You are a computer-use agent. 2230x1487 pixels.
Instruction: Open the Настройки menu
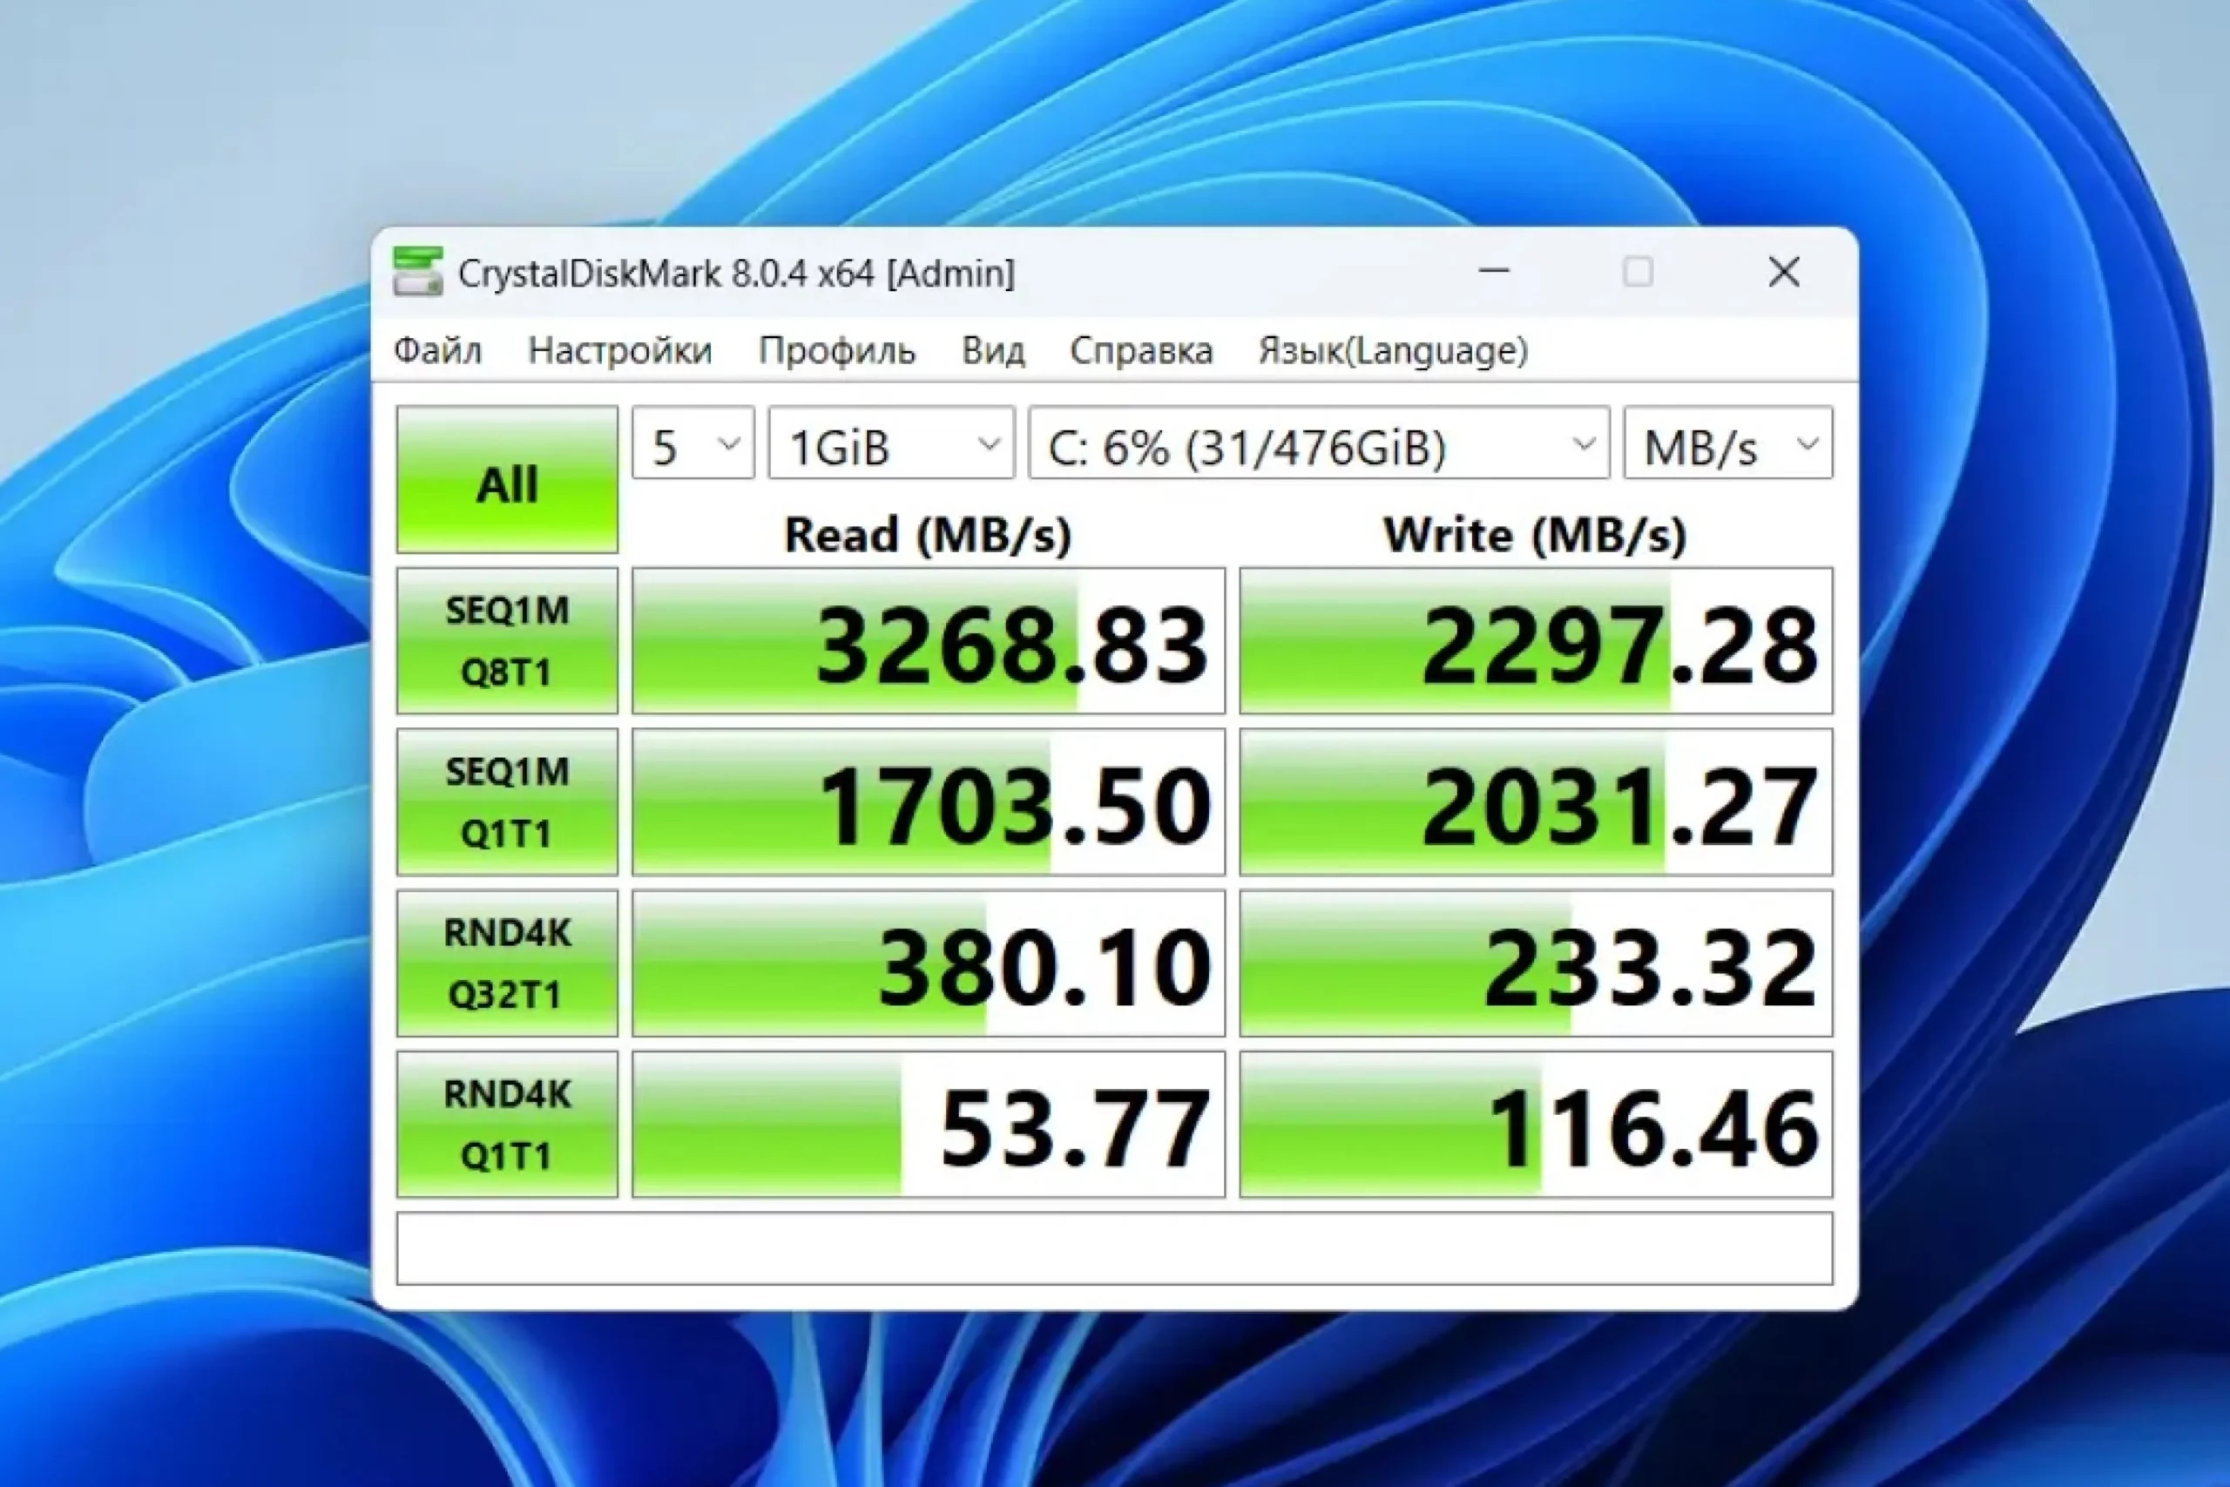pos(620,351)
